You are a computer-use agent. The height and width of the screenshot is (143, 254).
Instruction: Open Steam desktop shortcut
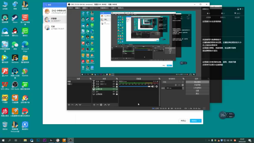[x=15, y=19]
